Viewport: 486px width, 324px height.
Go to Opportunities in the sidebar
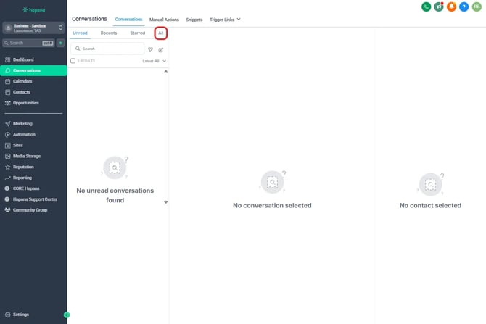click(26, 103)
